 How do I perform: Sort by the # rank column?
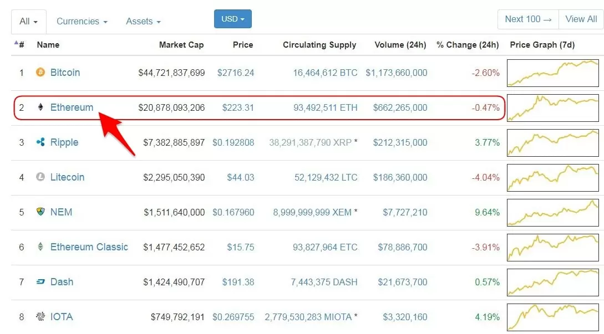pyautogui.click(x=19, y=45)
